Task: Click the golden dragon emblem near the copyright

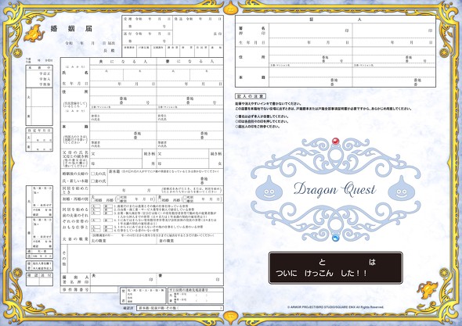Action: click(428, 290)
